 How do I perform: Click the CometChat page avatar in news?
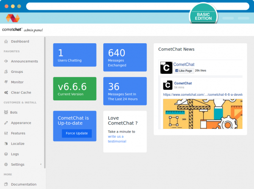[166, 68]
